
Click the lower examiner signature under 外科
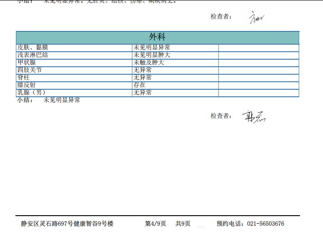pyautogui.click(x=254, y=117)
